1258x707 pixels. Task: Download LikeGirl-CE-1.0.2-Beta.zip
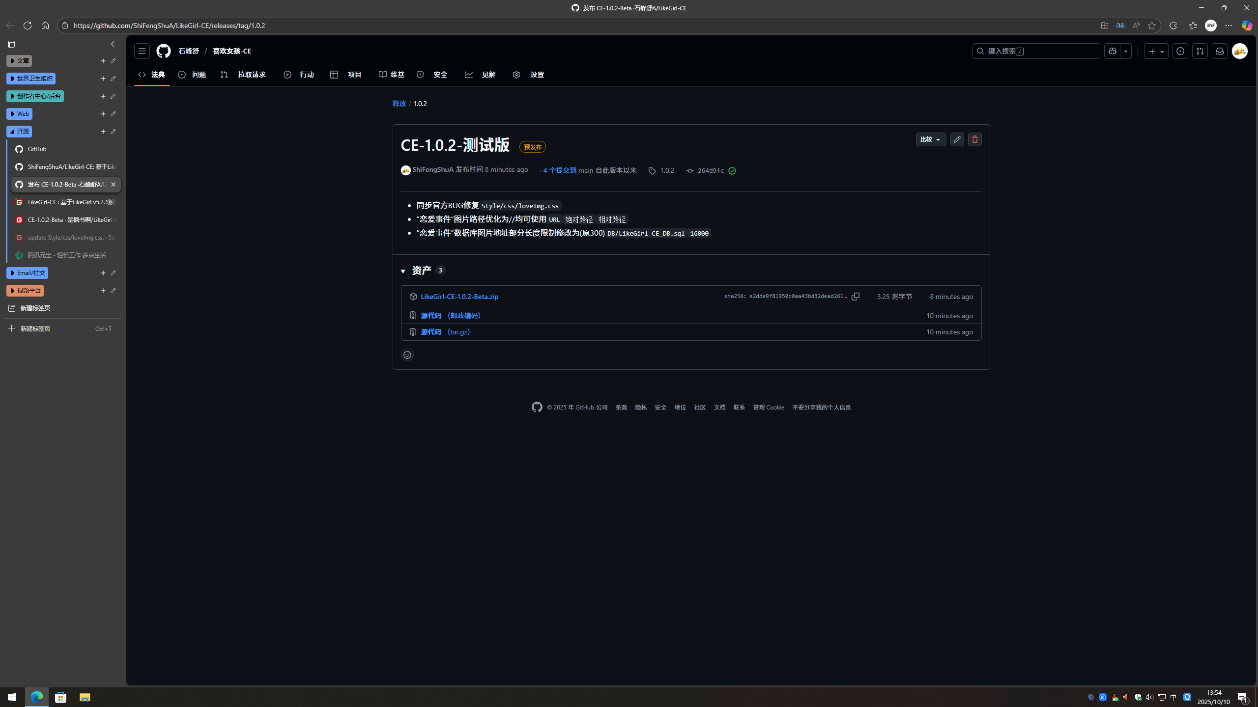pyautogui.click(x=459, y=297)
